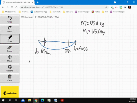Viewport: 137px width, 103px height.
Task: Open Microsoft Edge from taskbar
Action: 43,100
